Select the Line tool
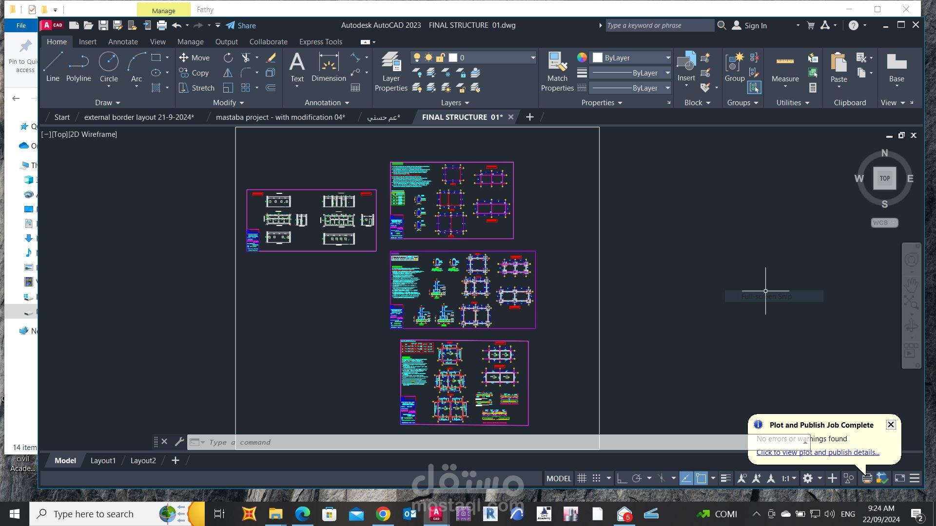This screenshot has height=526, width=936. (53, 66)
